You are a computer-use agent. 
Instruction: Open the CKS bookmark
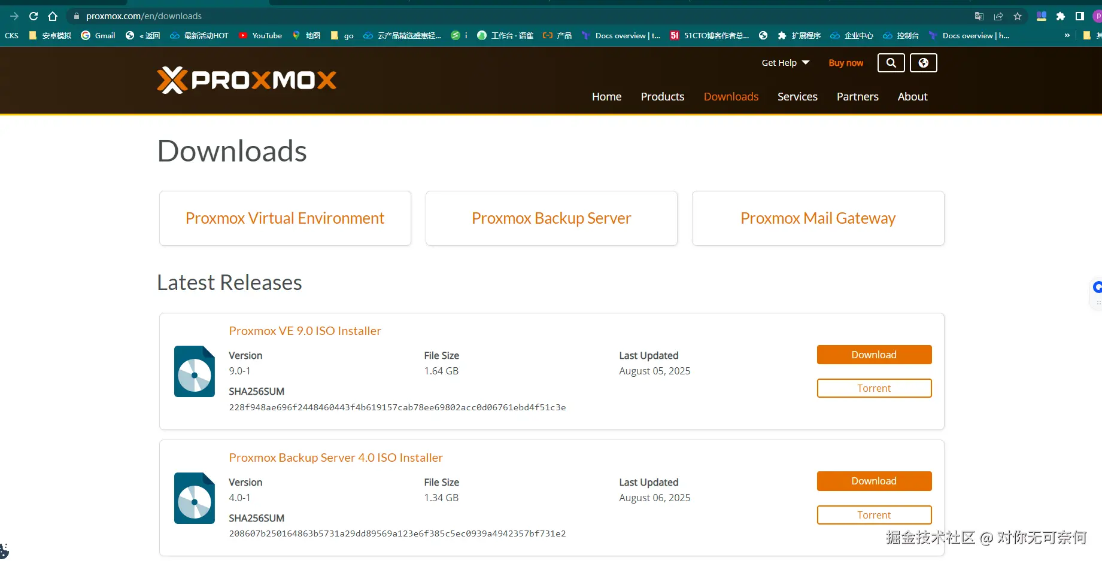tap(11, 36)
